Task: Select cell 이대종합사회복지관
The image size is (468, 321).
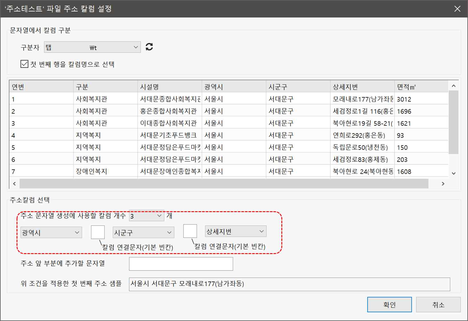Action: [x=170, y=123]
